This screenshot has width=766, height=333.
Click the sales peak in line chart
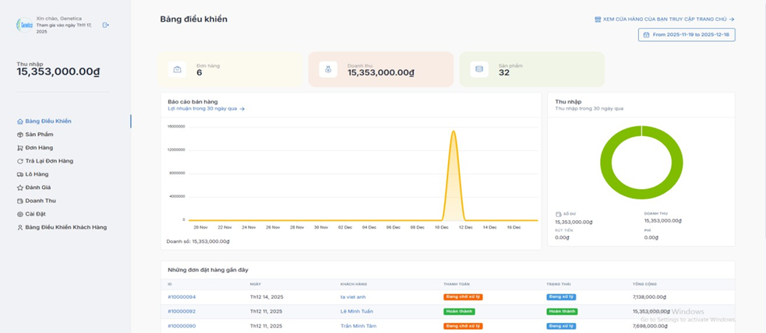click(x=454, y=132)
